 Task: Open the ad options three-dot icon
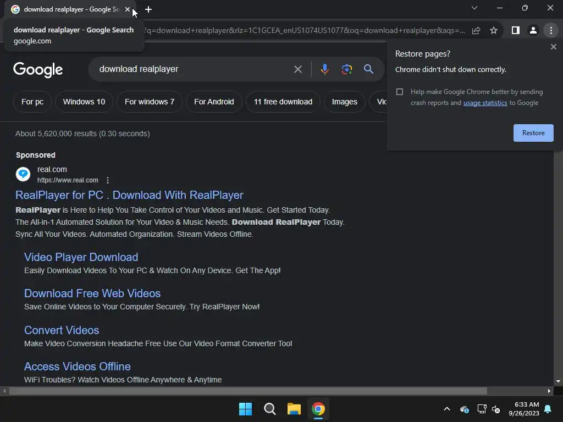click(x=108, y=180)
